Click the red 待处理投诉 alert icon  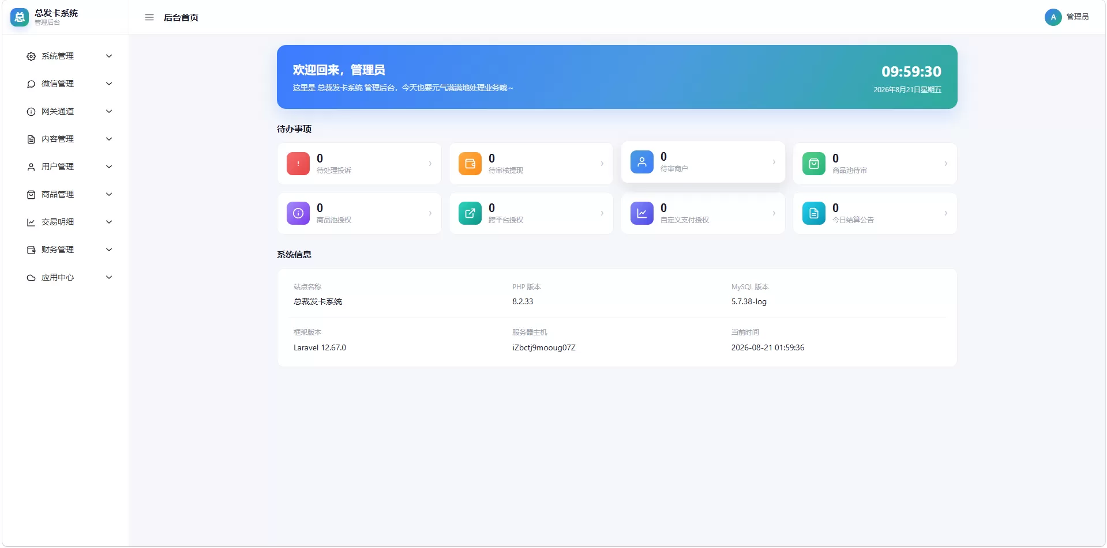pos(298,164)
